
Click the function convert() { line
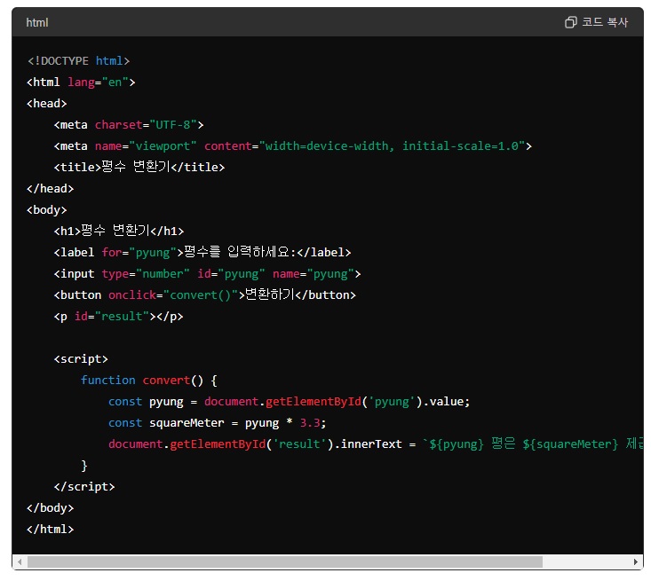click(x=148, y=381)
